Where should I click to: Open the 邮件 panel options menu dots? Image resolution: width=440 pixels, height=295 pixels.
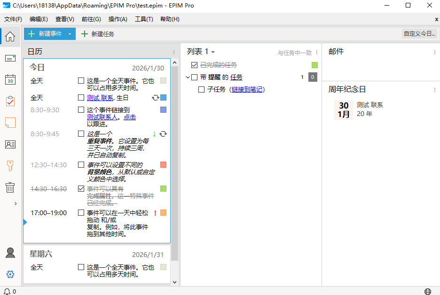point(435,53)
